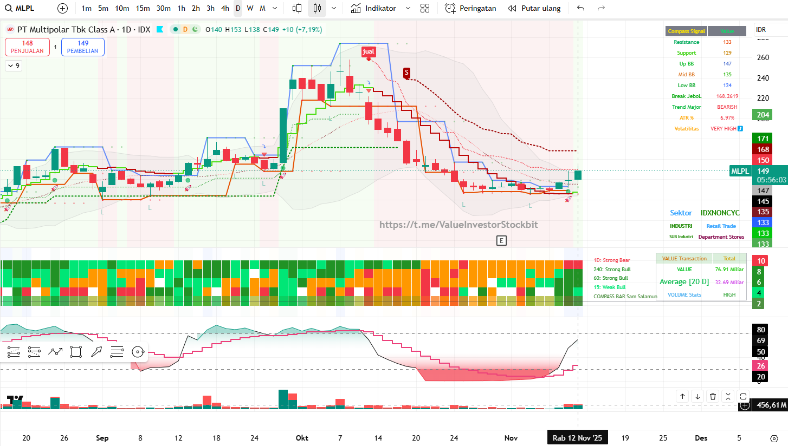Open the Indikator panel
Screen dimensions: 788x446
(x=373, y=8)
